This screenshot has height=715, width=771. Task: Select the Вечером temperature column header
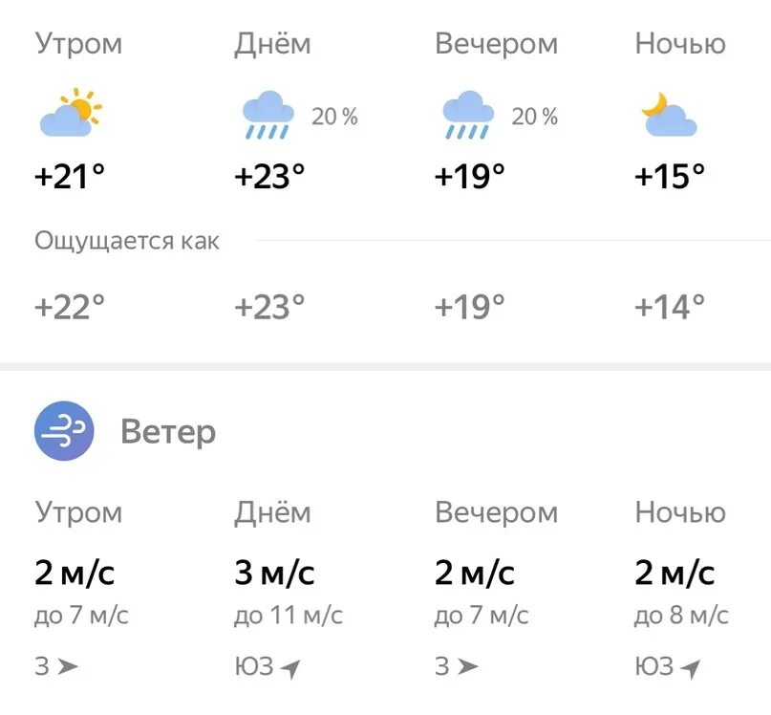coord(496,44)
